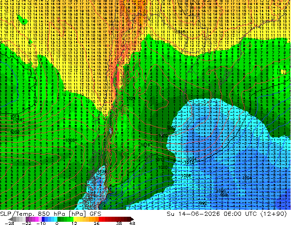Click the "SLP/Temp. 850 hPa [hPa]" map title
291x225 pixels.
pos(43,214)
